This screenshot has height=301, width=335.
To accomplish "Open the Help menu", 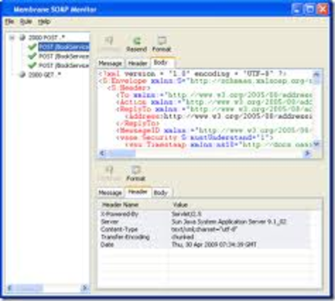I will click(44, 21).
